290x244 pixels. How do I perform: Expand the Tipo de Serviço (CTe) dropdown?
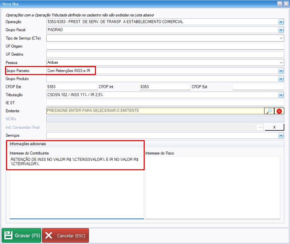click(x=281, y=38)
